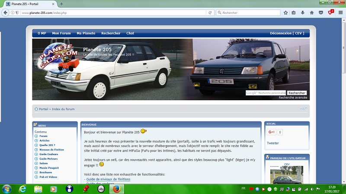Viewport: 346px width, 194px height.
Task: Click the browser Rechercher search box
Action: pos(248,13)
